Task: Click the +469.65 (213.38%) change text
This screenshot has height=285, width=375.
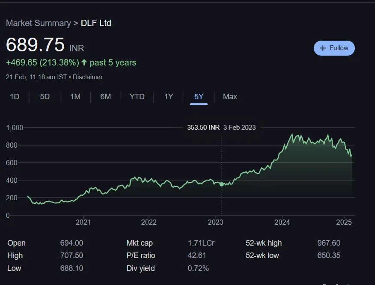Action: (42, 62)
